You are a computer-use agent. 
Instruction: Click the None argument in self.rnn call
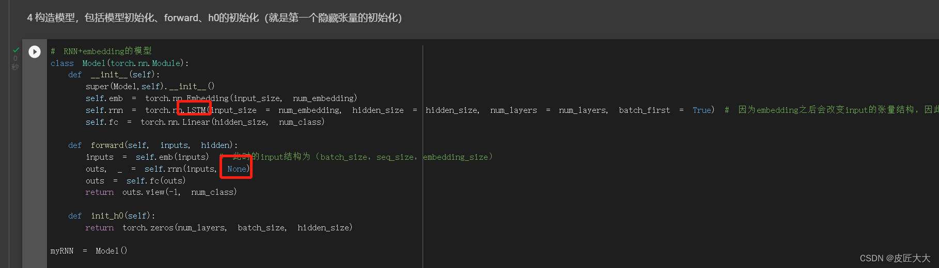tap(237, 169)
